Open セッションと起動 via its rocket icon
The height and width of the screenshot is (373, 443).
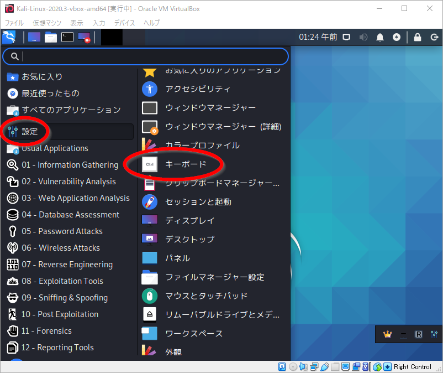150,202
